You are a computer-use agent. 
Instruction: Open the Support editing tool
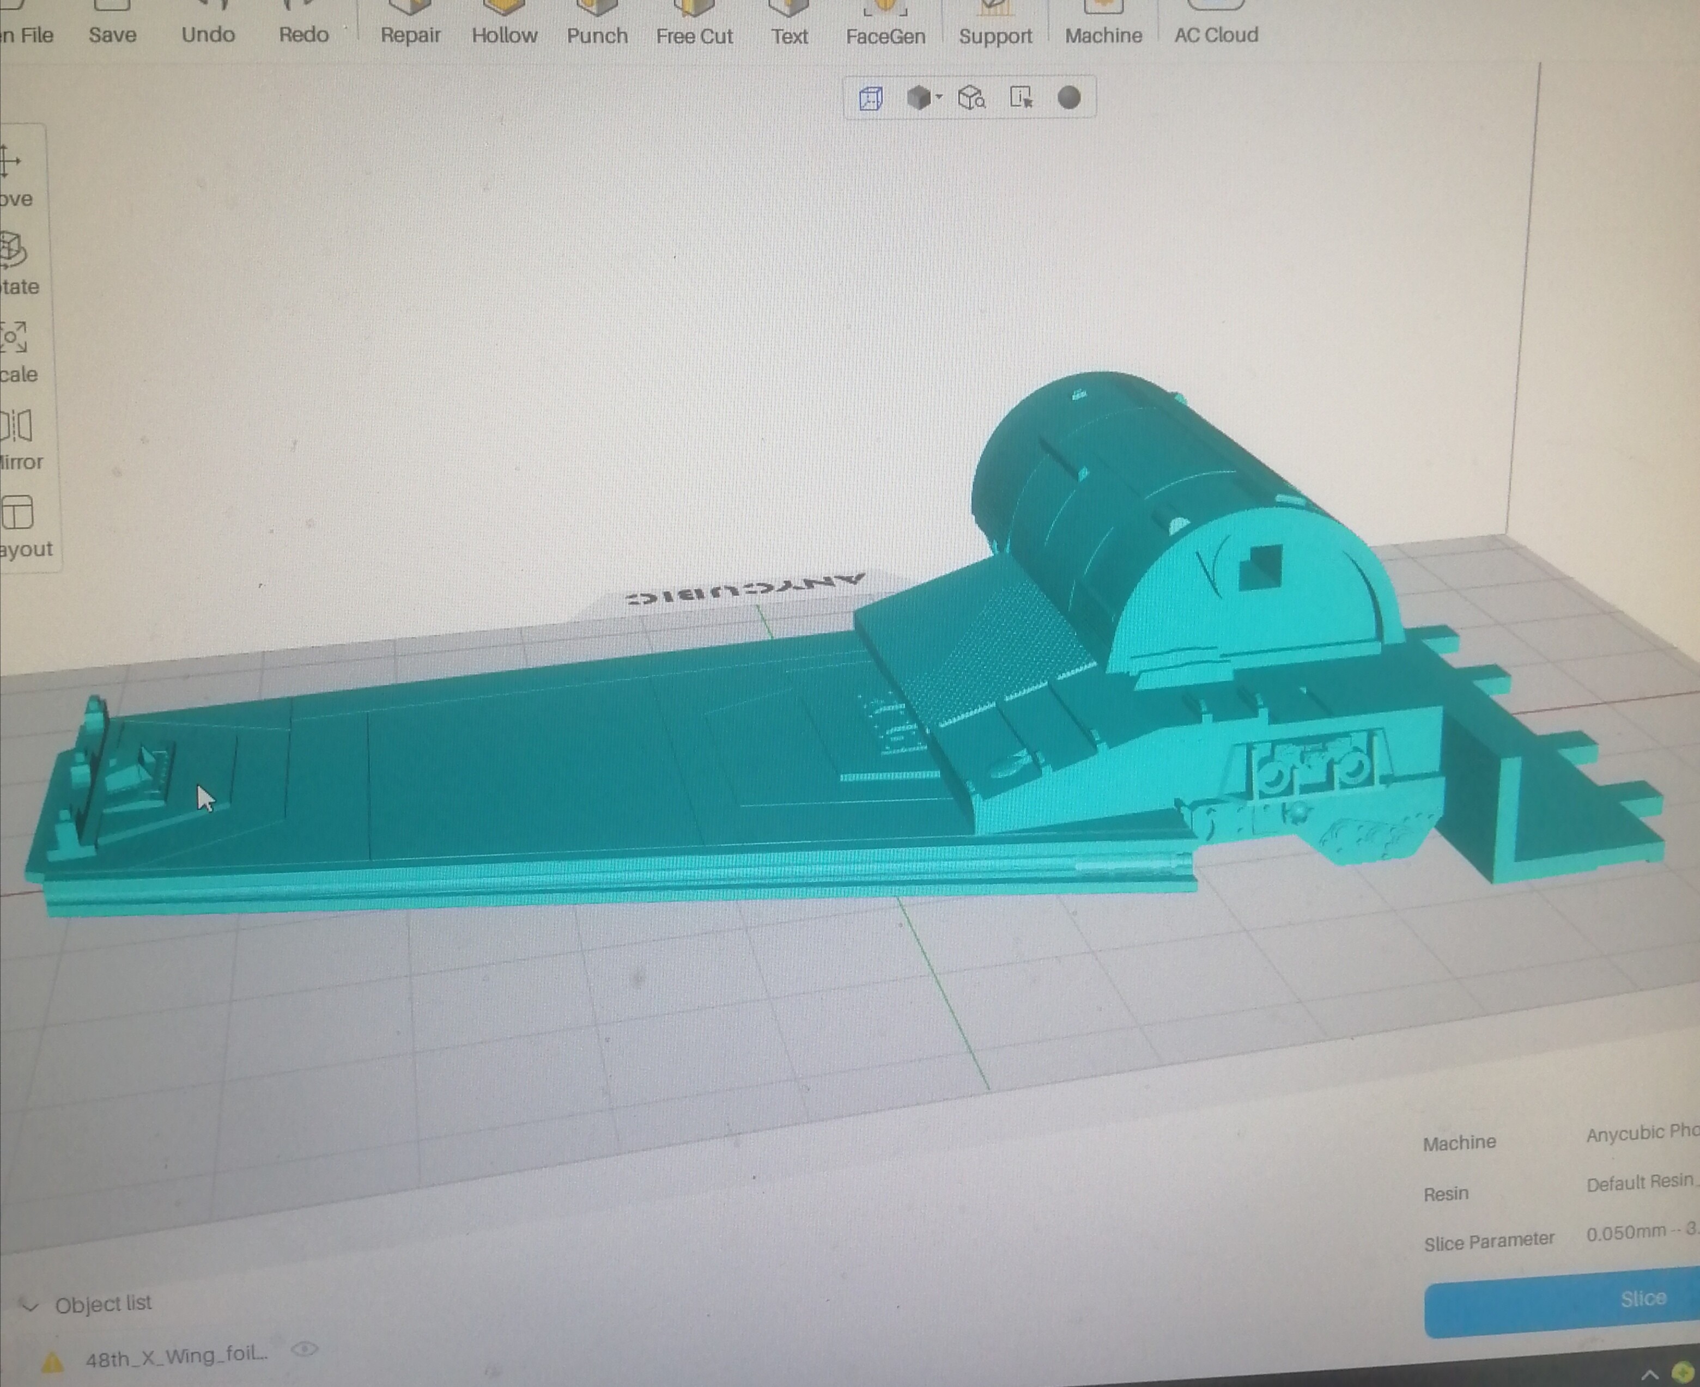click(x=995, y=24)
